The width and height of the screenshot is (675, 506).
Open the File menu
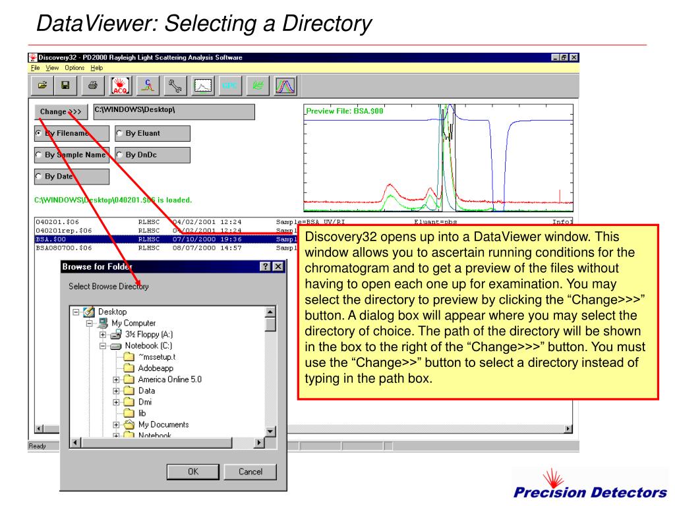pyautogui.click(x=36, y=68)
